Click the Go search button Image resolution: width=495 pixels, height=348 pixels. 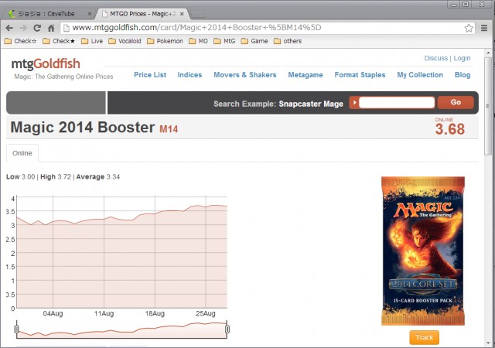pos(456,102)
